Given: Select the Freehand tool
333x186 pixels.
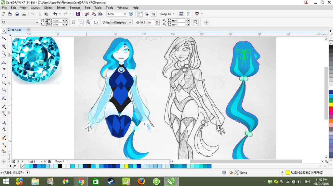Looking at the screenshot, I should pyautogui.click(x=4, y=63).
